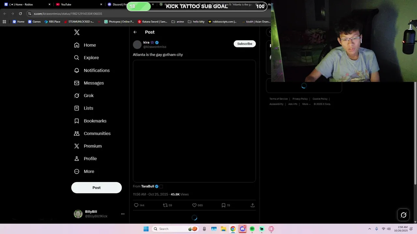Open the Photopea bookmark
The image size is (417, 234).
[119, 22]
